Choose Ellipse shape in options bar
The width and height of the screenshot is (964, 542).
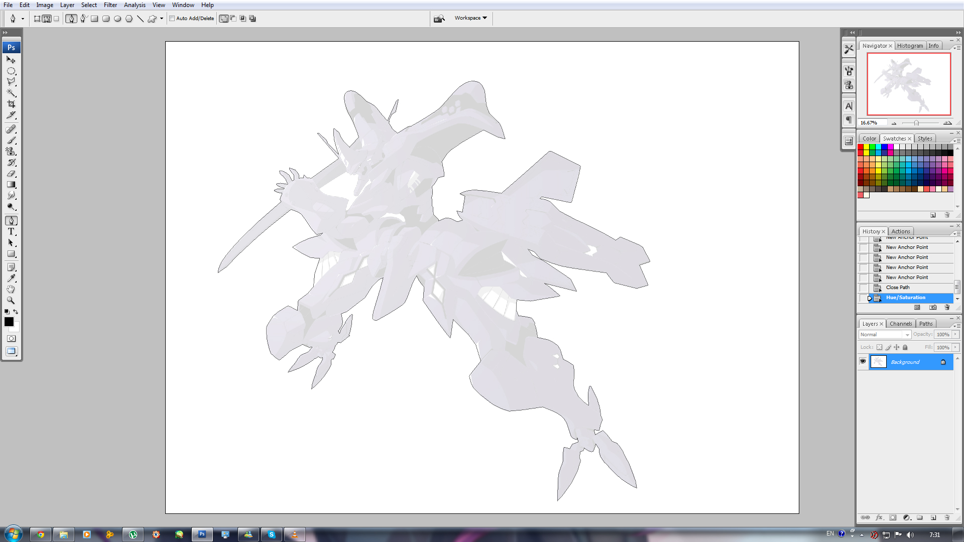point(117,19)
